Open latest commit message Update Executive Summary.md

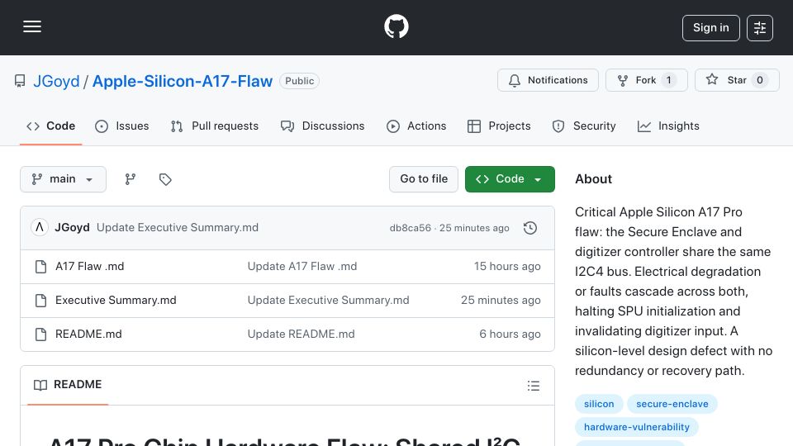(x=178, y=228)
